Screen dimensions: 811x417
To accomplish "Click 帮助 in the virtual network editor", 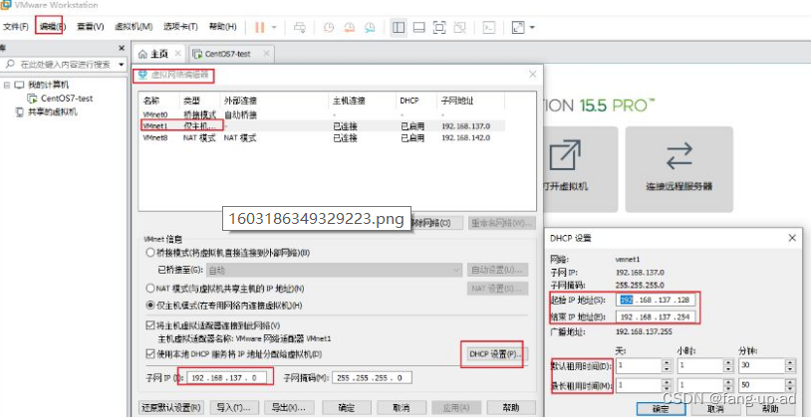I will tap(511, 407).
